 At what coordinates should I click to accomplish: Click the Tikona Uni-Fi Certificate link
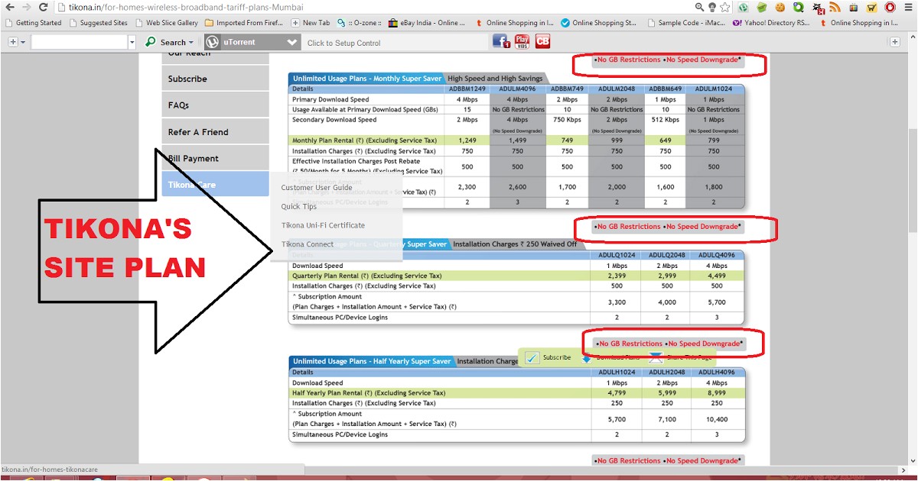click(323, 225)
